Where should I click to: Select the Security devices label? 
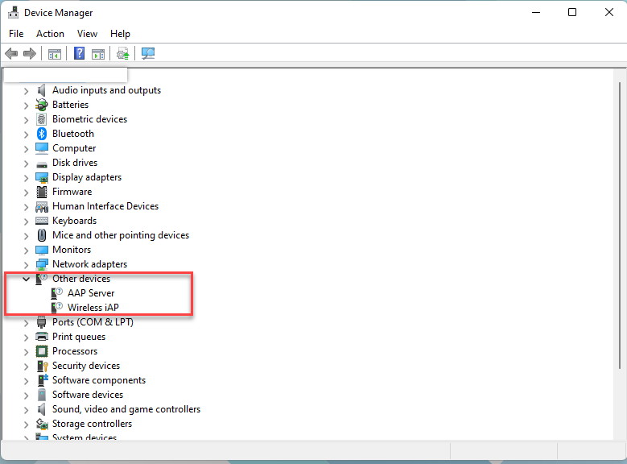(86, 366)
